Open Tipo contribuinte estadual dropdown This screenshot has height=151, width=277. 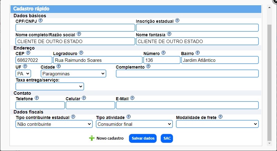pos(54,124)
